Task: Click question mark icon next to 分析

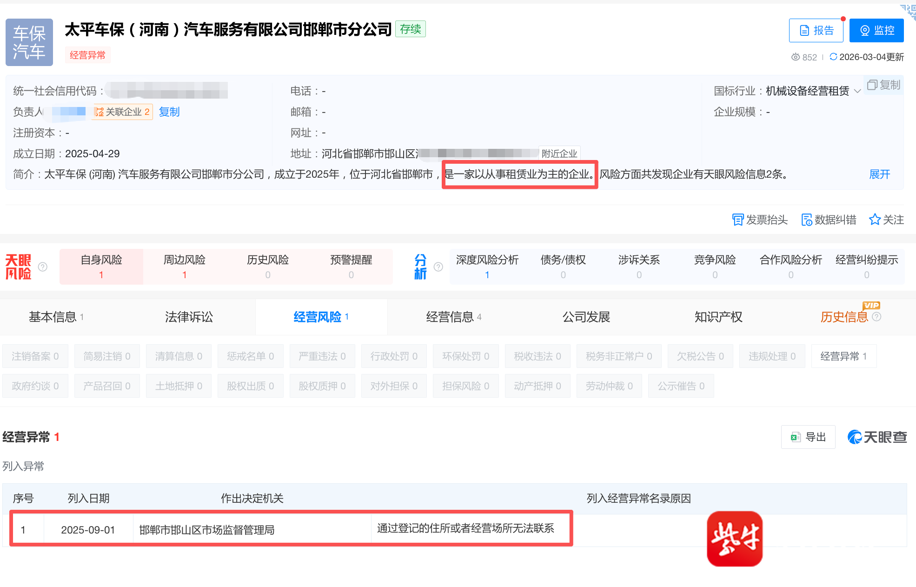Action: [x=438, y=267]
